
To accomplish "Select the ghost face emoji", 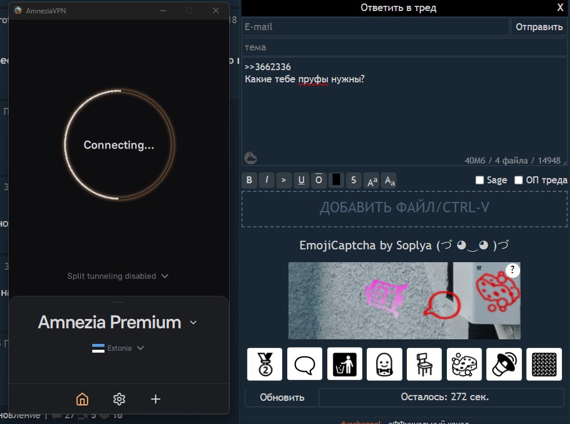I will pos(385,364).
